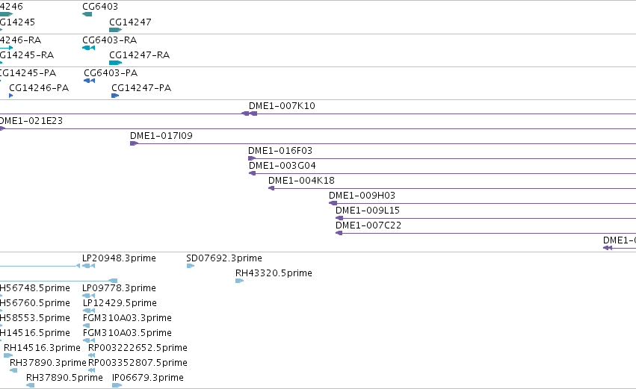Select the IP06679.3prime EST glyph

(117, 385)
